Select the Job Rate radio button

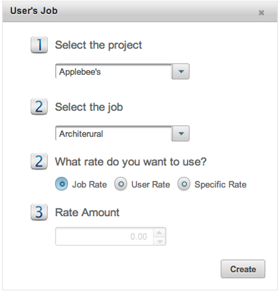tap(61, 184)
